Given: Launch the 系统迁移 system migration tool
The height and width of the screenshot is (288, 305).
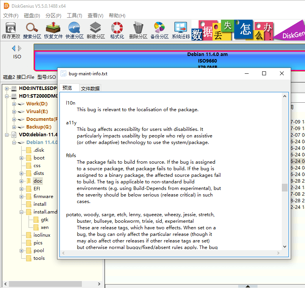Looking at the screenshot, I should (181, 30).
